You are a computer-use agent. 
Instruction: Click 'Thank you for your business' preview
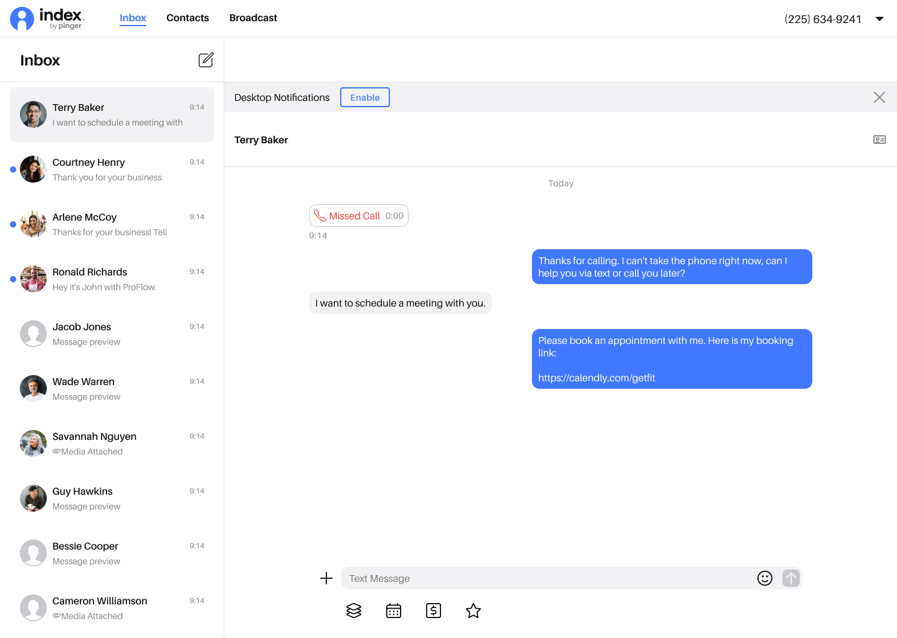coord(107,178)
